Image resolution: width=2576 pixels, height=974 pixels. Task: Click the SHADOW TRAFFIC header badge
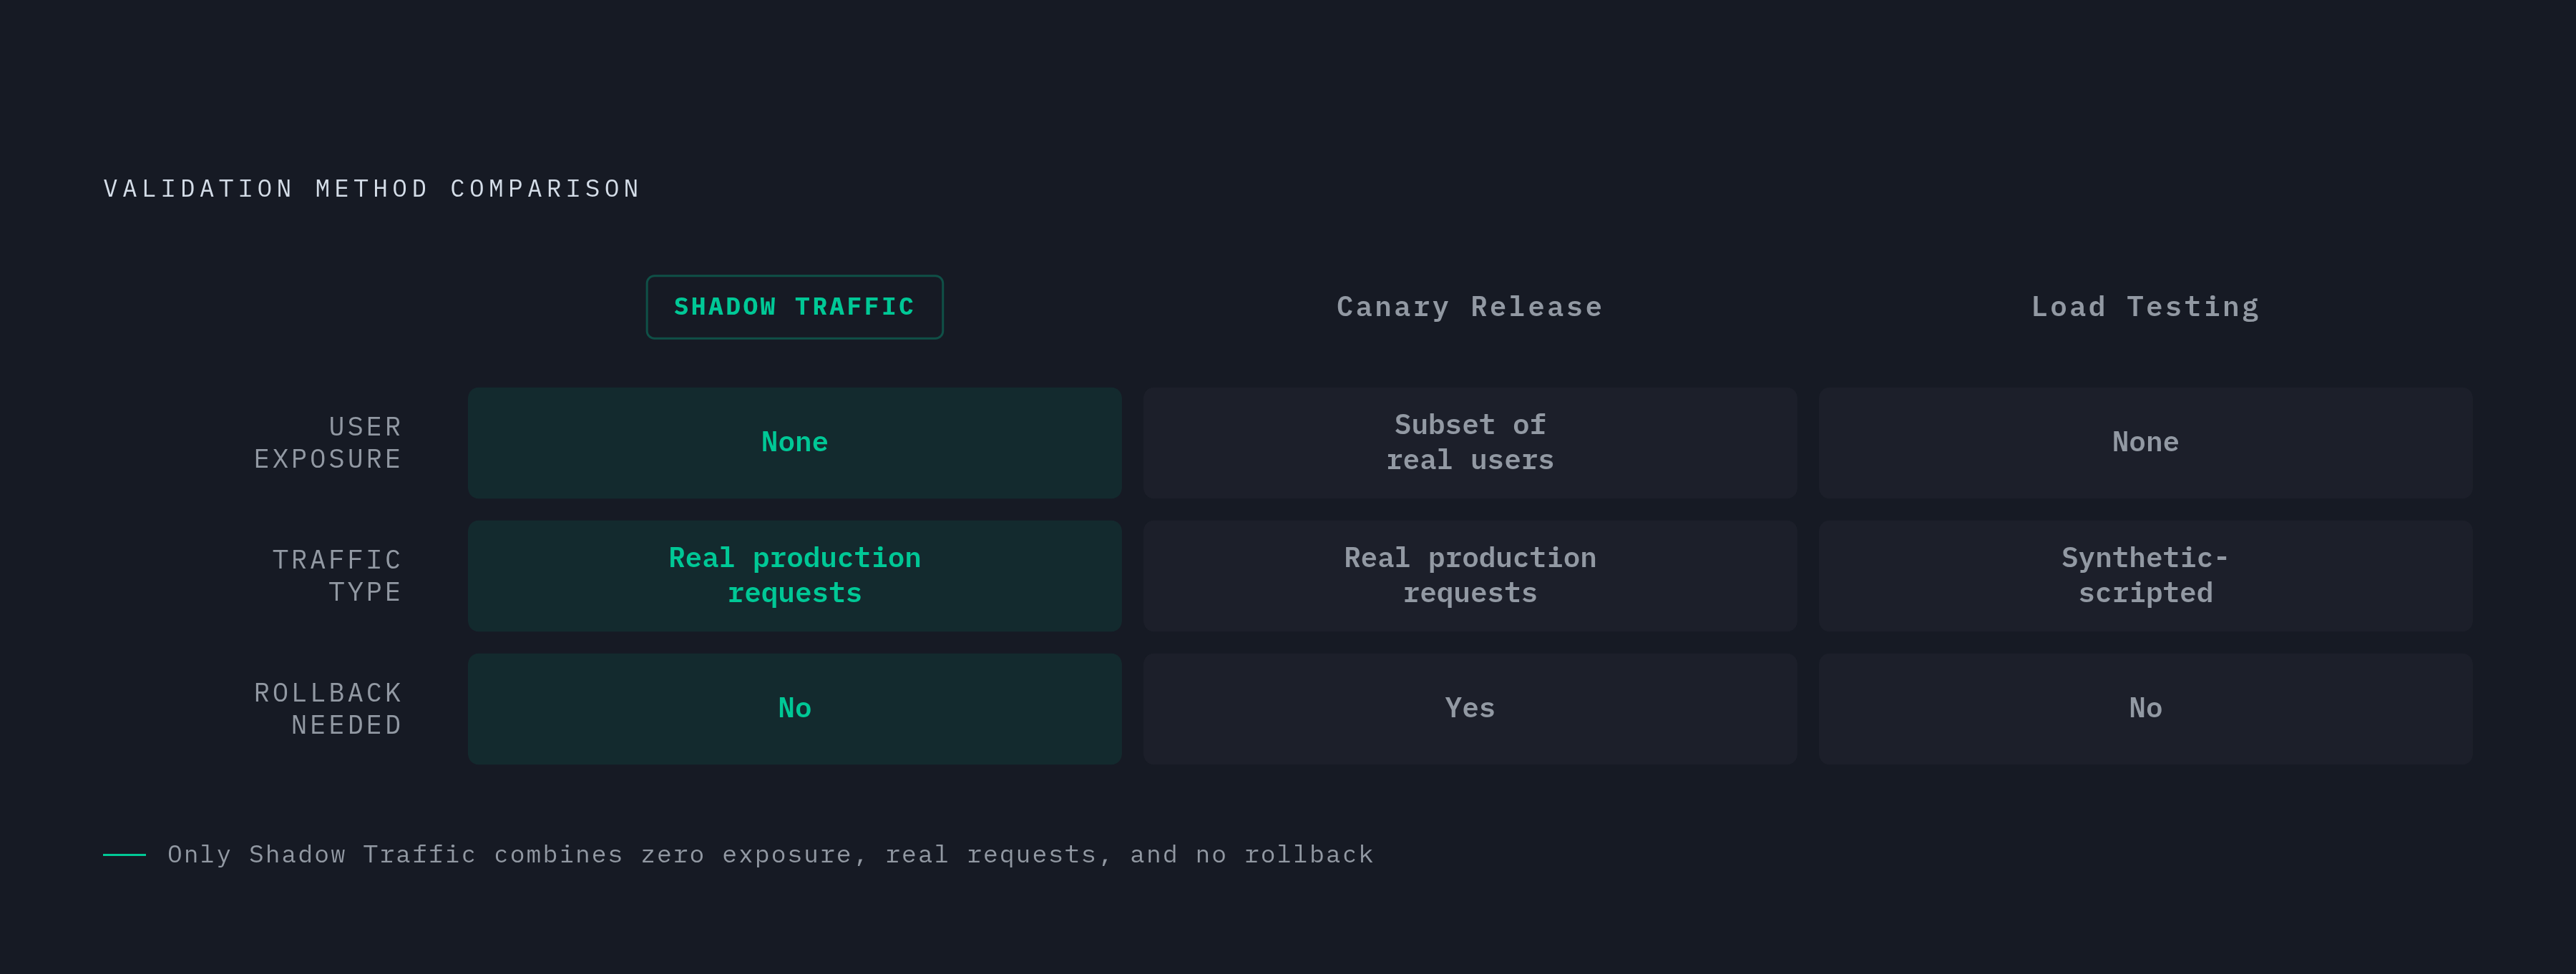click(794, 307)
